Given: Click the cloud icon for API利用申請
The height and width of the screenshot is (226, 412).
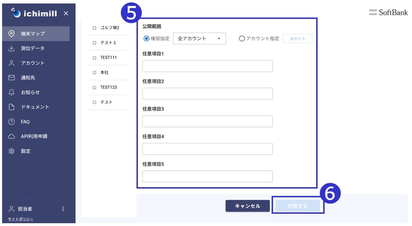Looking at the screenshot, I should tap(12, 136).
